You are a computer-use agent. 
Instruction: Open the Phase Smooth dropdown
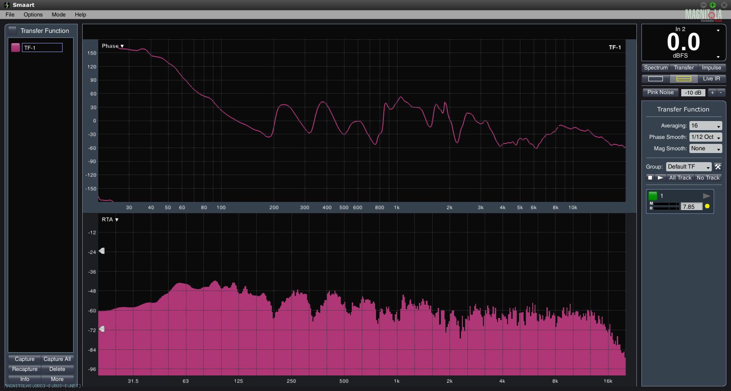coord(705,137)
